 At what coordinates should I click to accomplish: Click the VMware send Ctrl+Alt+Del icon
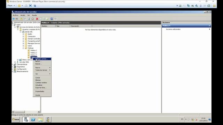click(x=26, y=6)
